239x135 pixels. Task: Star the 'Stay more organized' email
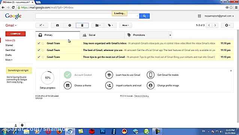pos(43,43)
